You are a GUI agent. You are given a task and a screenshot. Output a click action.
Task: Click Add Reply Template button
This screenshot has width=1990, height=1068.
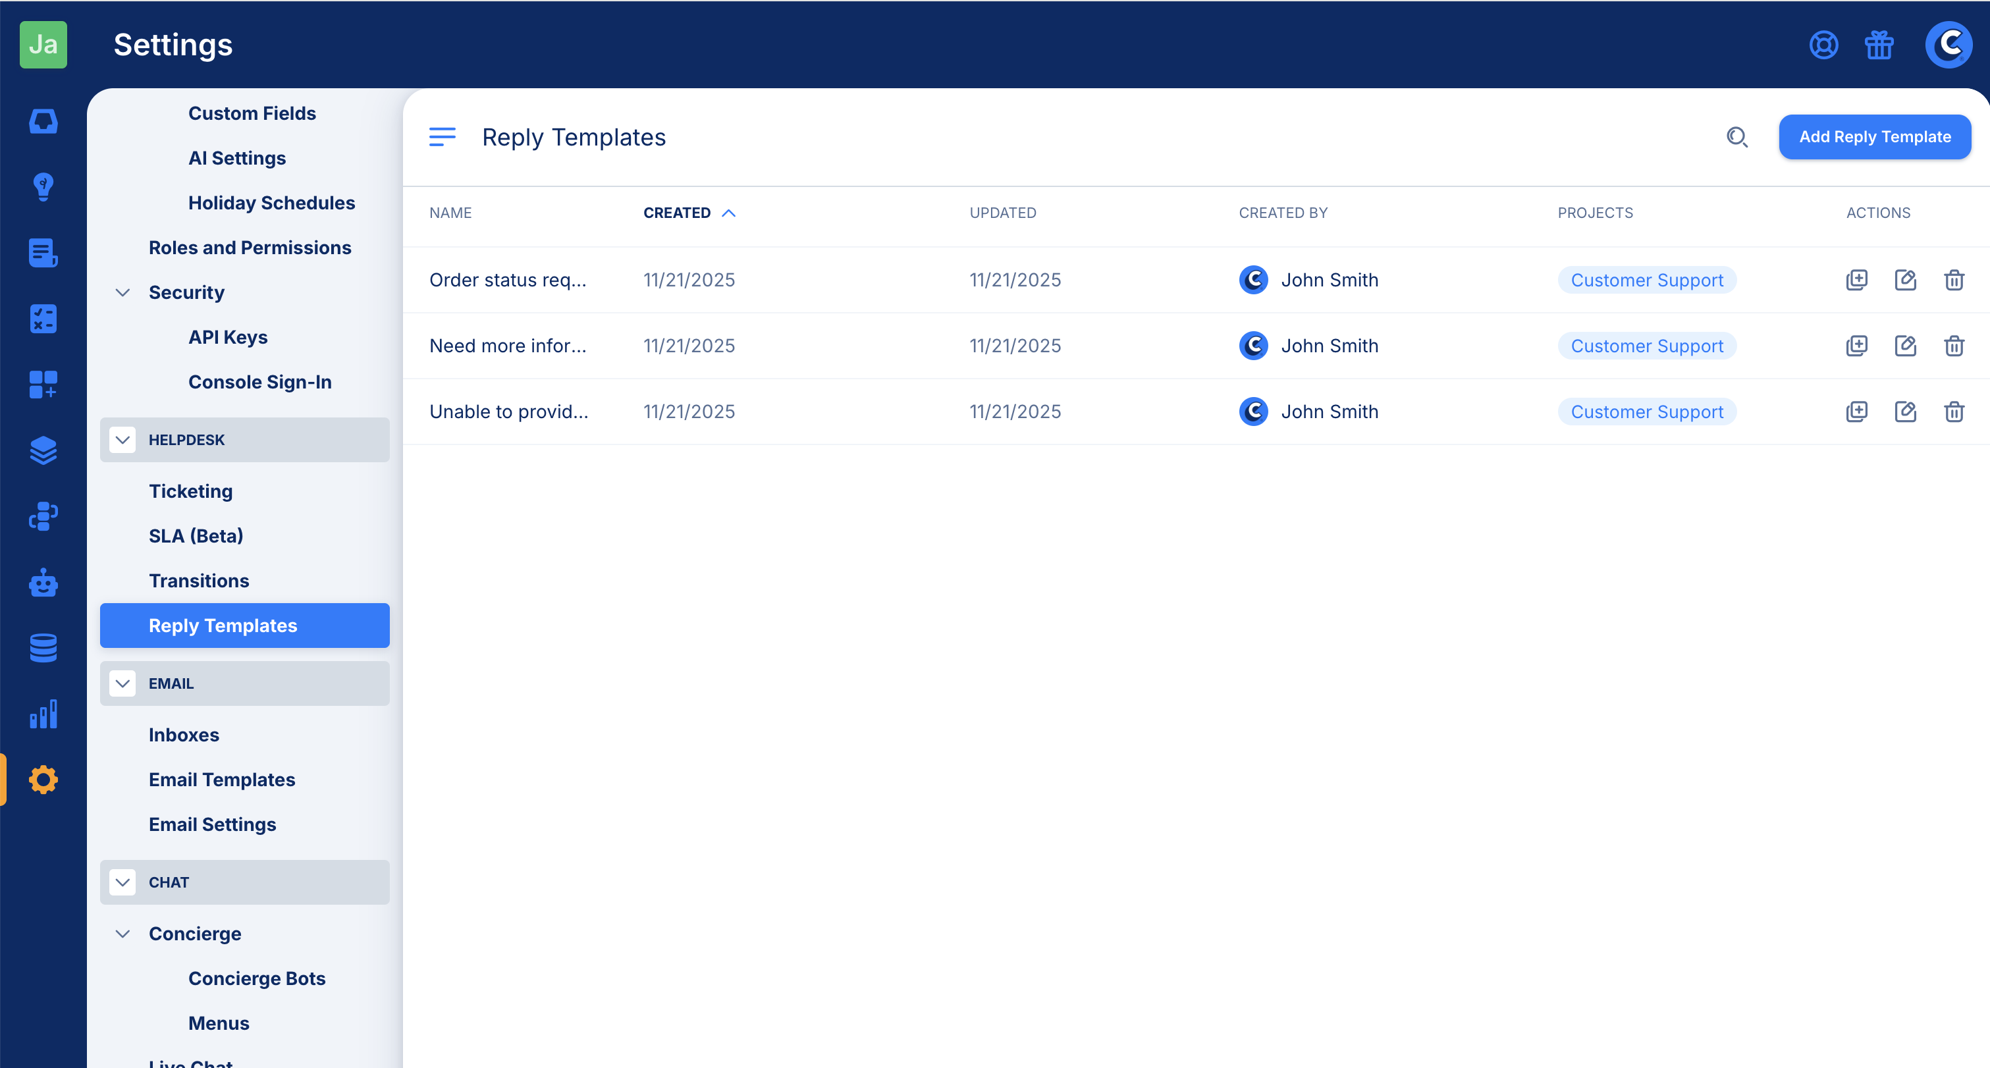coord(1874,138)
